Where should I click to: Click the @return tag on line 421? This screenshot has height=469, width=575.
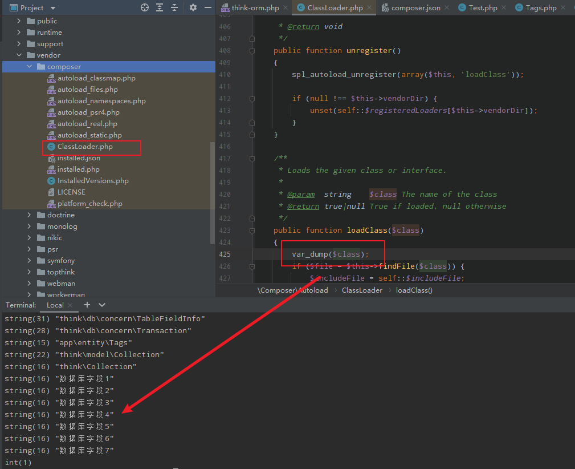303,207
